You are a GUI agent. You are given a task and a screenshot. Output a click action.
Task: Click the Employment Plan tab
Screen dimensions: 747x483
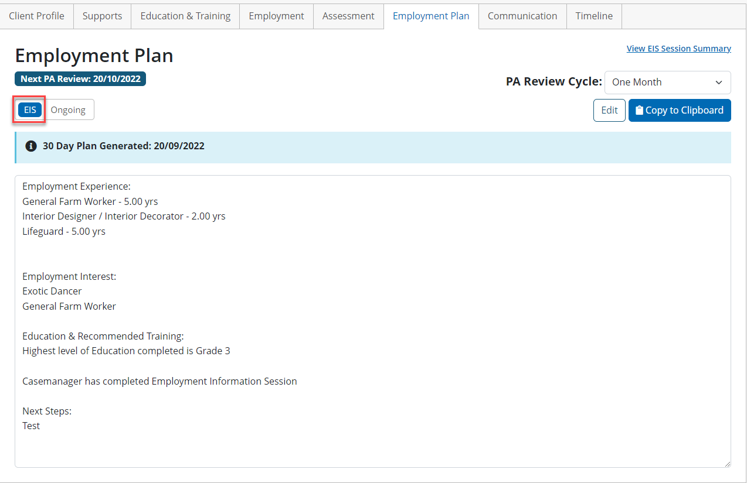point(431,16)
